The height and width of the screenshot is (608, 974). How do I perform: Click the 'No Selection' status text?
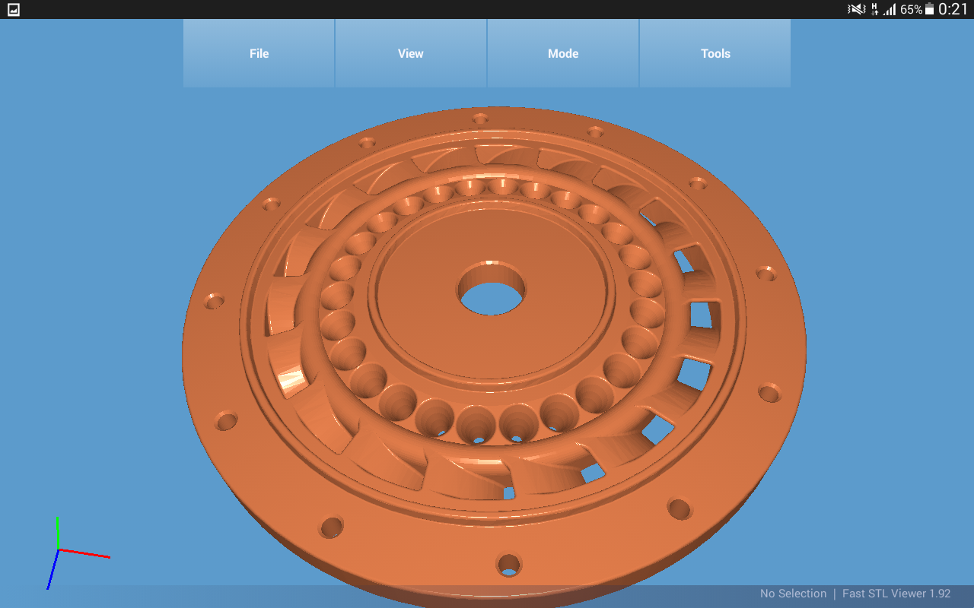pos(793,594)
